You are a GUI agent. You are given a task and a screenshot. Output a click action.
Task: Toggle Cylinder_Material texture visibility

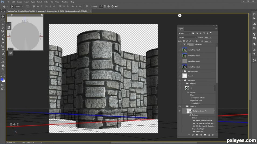[x=194, y=126]
